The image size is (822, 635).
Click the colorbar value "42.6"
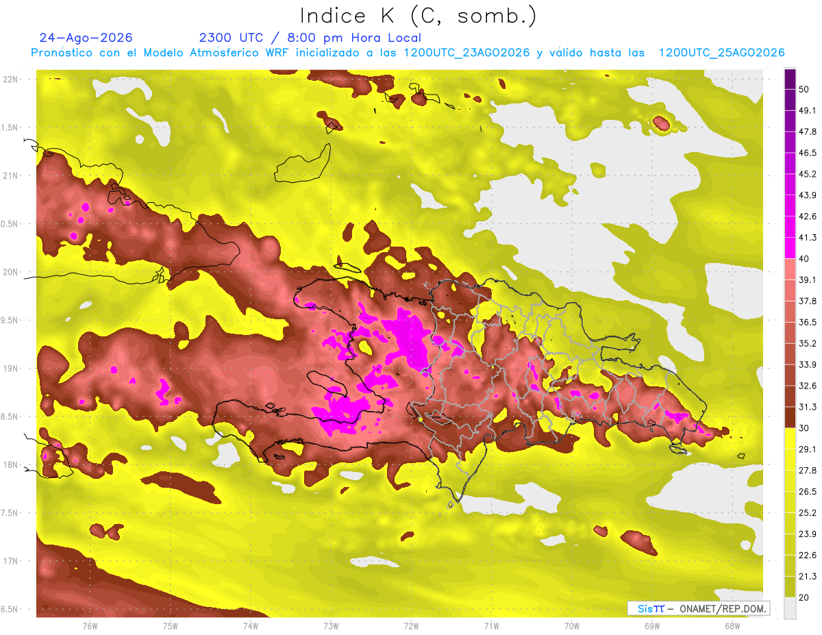point(808,216)
